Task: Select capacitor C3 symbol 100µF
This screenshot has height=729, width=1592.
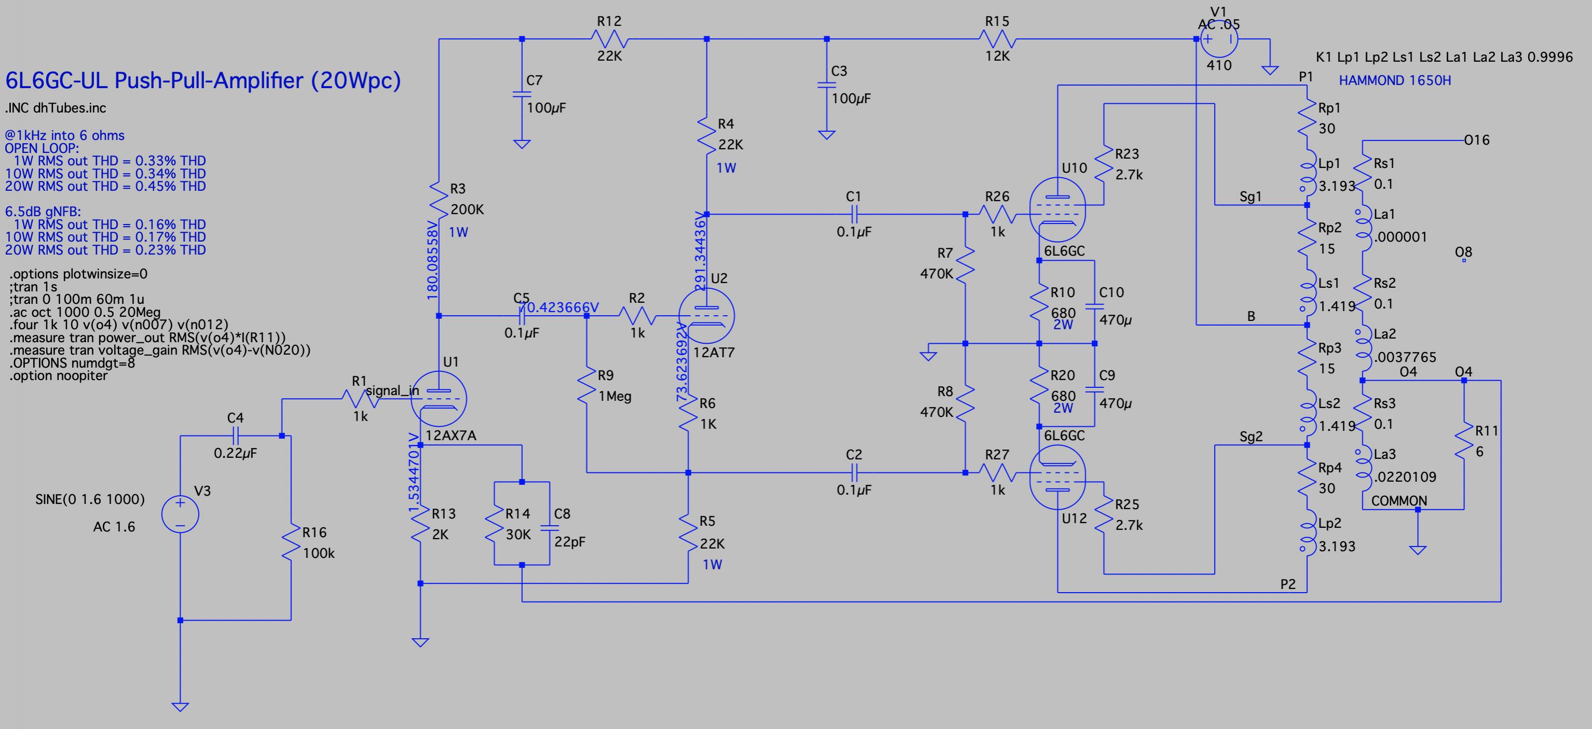Action: click(x=826, y=85)
